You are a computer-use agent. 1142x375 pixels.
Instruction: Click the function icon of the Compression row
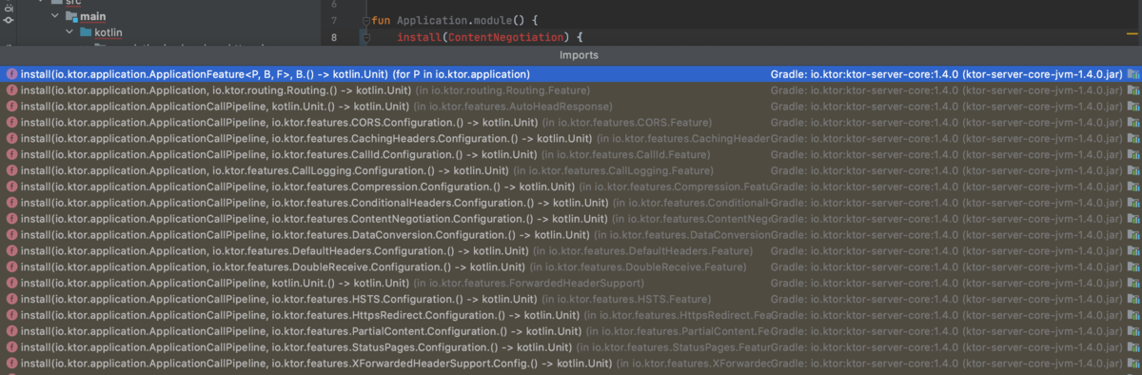(x=11, y=187)
